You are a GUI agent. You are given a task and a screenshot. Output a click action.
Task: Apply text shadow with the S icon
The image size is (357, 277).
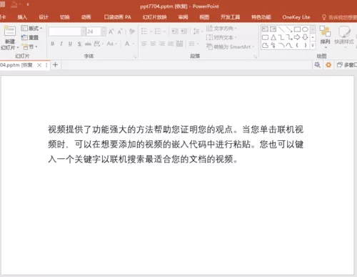pyautogui.click(x=79, y=44)
